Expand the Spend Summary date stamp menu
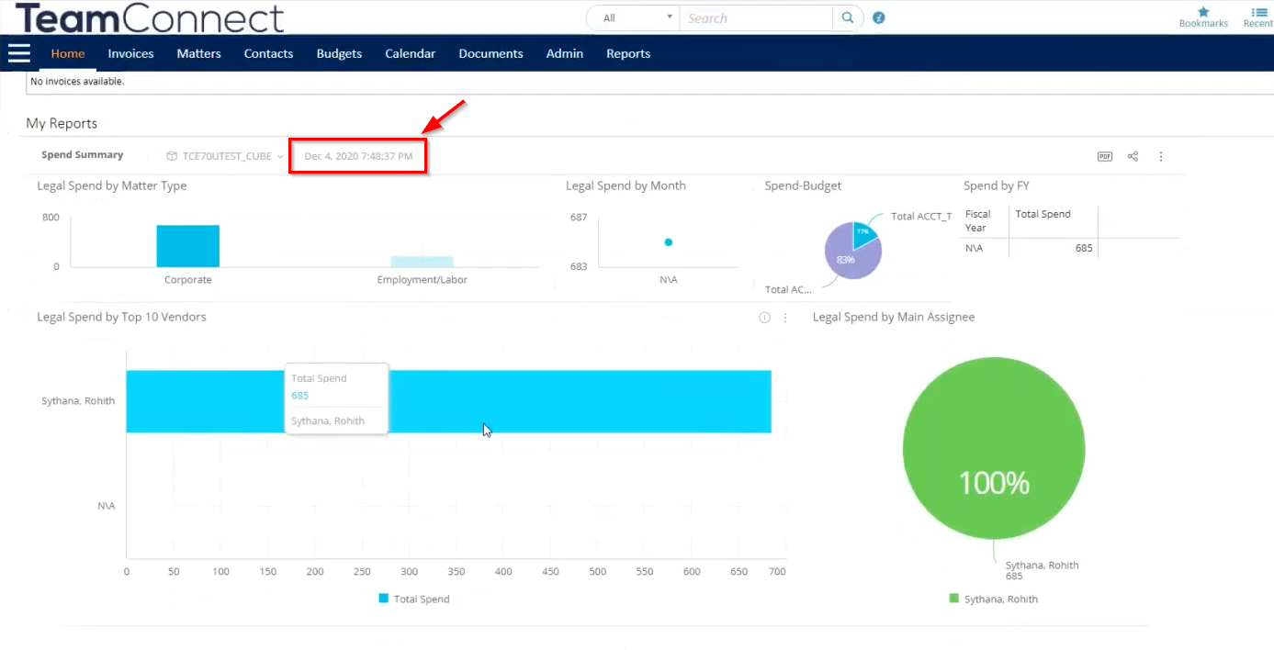 click(x=357, y=156)
